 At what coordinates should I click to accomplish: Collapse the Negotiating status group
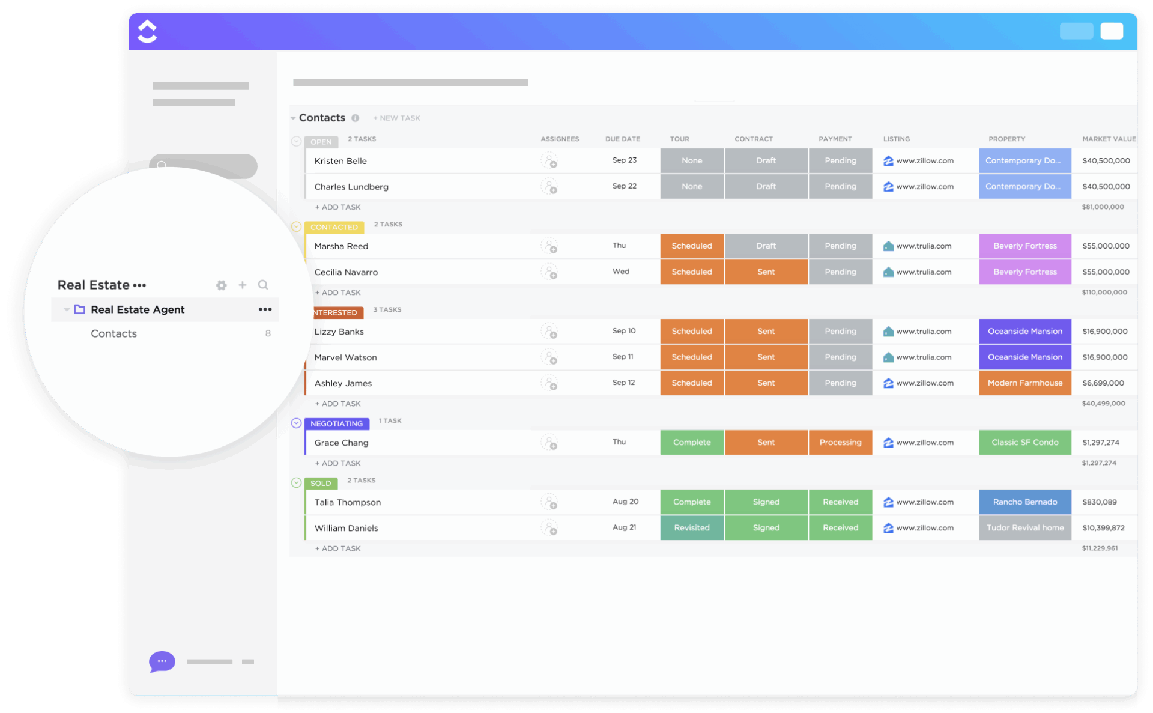coord(296,423)
